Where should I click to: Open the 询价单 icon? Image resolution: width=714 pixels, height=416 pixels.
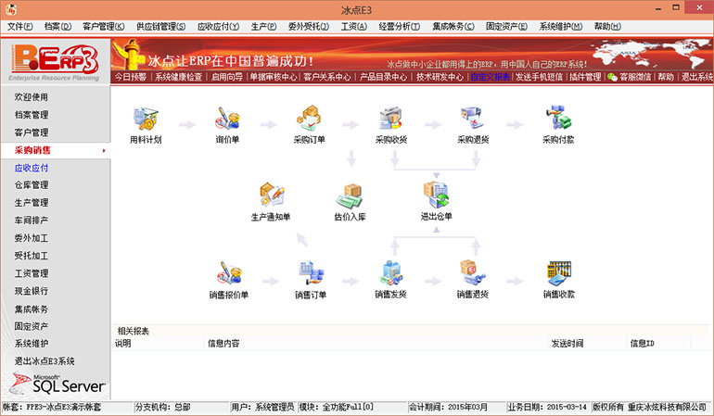tap(228, 119)
